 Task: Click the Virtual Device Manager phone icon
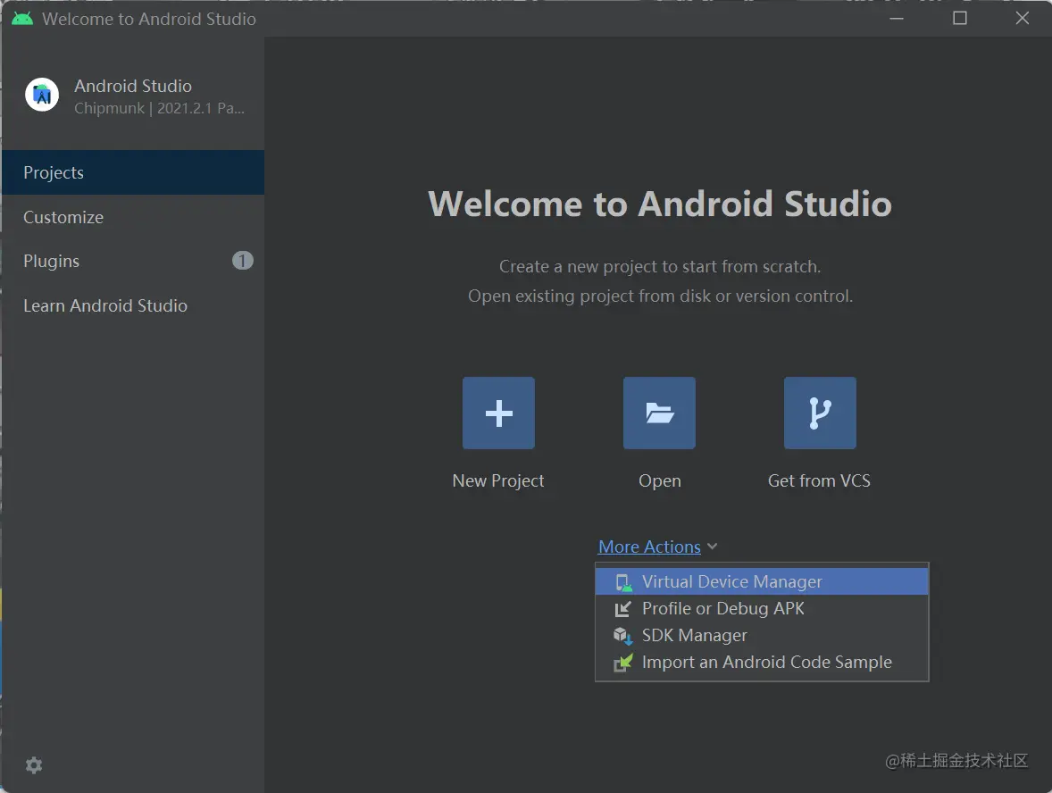tap(623, 582)
